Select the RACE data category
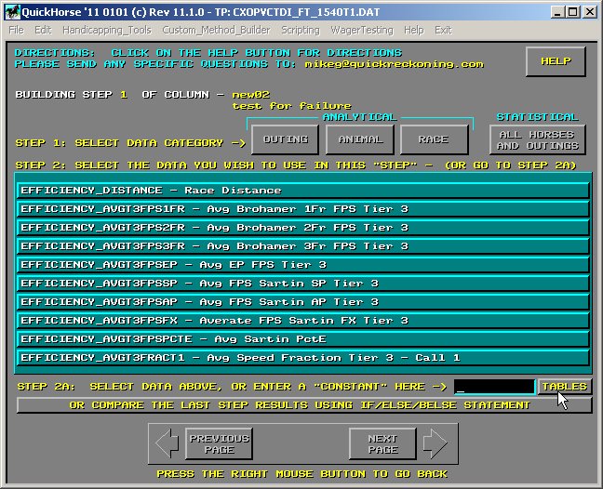This screenshot has height=489, width=603. click(433, 139)
